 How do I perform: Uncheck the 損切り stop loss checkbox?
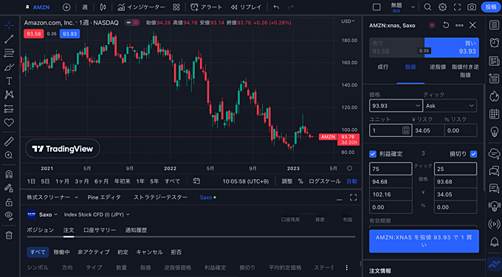tap(473, 154)
